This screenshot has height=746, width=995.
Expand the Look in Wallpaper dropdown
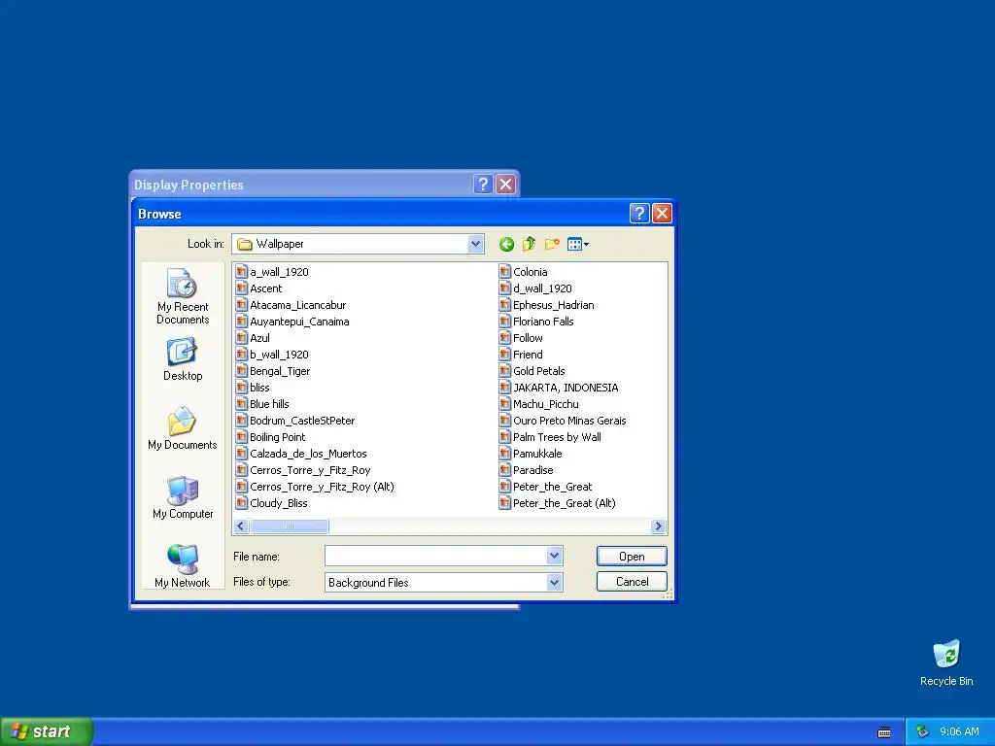coord(475,244)
